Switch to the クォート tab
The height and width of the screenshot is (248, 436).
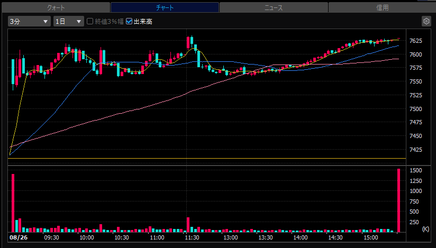click(x=56, y=7)
